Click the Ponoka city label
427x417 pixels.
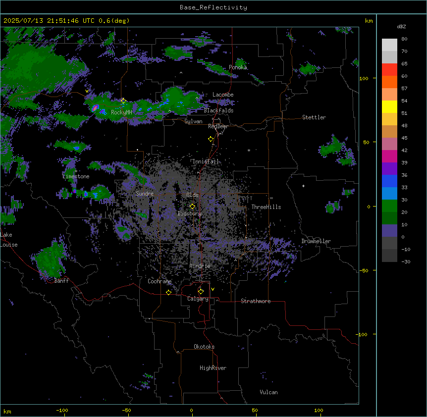click(238, 67)
